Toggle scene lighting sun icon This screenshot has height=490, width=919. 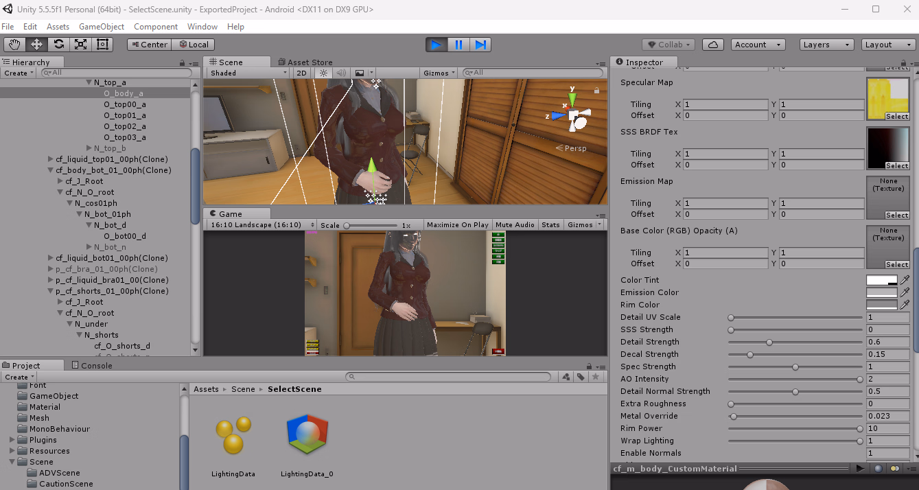(x=323, y=73)
